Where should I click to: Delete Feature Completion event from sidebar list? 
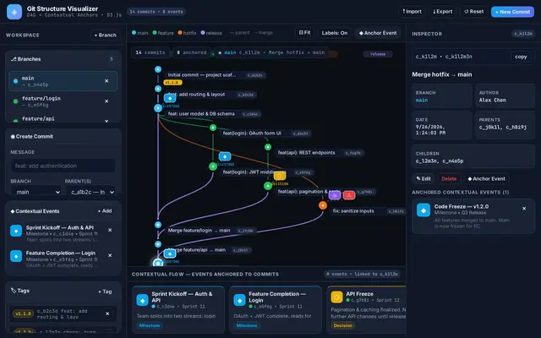[x=110, y=255]
